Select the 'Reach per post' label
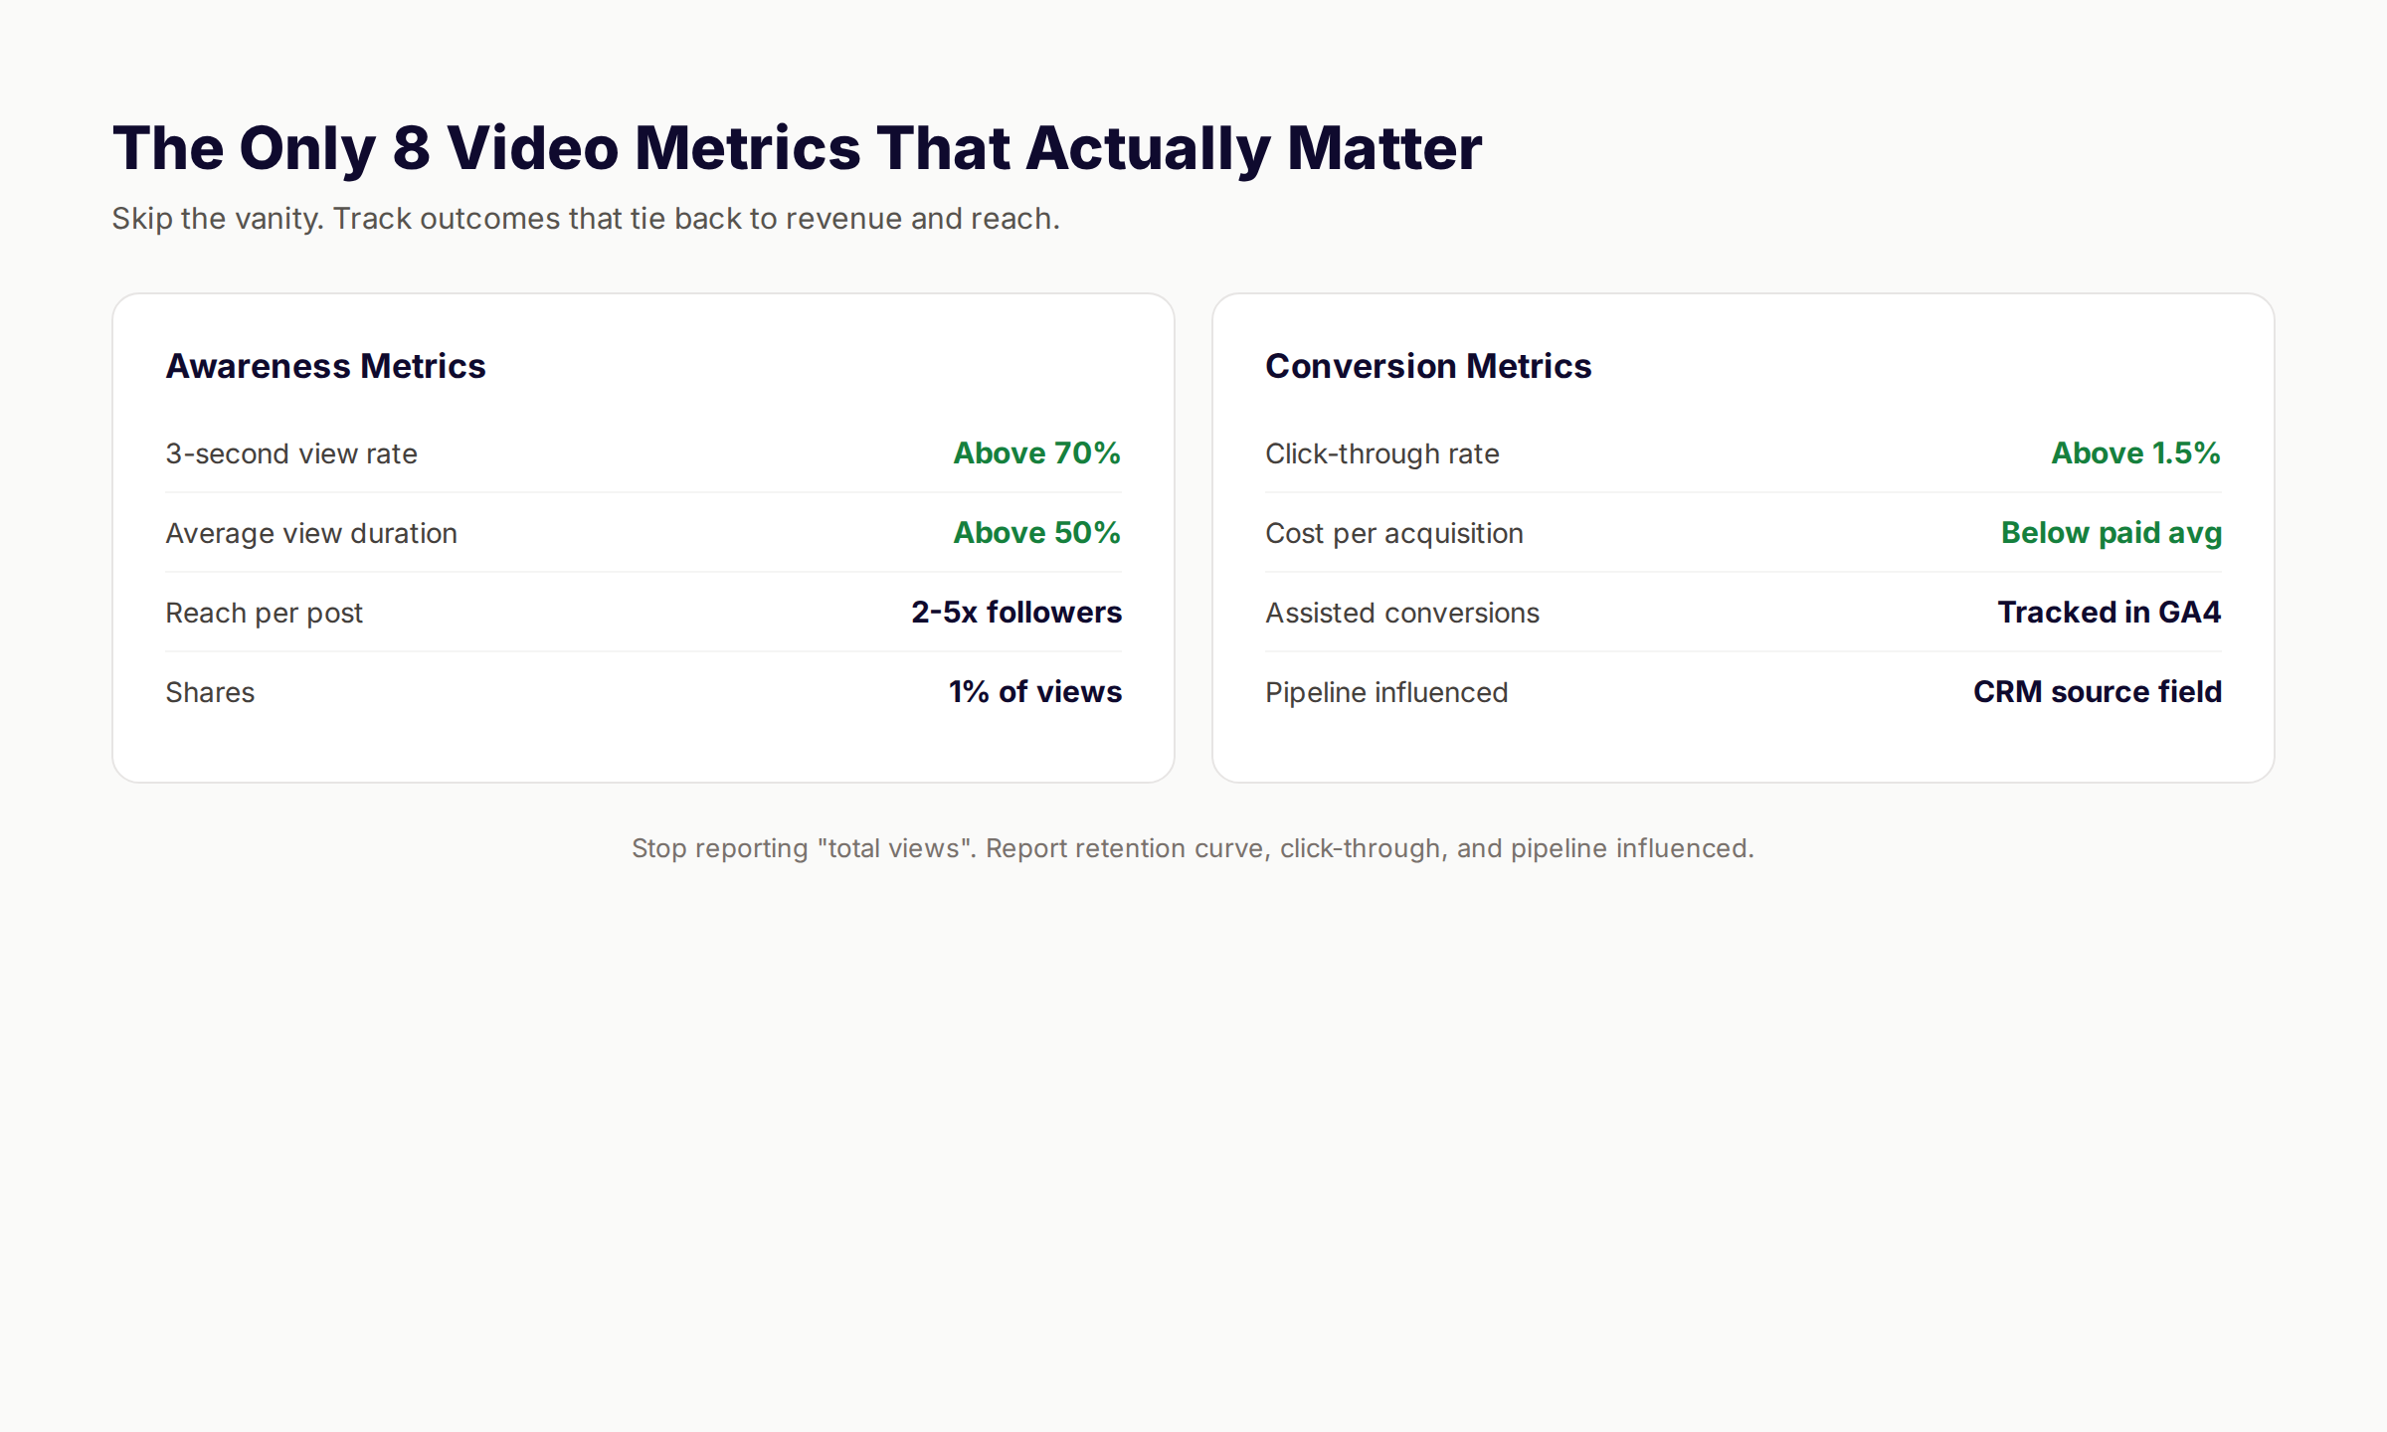Image resolution: width=2387 pixels, height=1432 pixels. pos(265,613)
